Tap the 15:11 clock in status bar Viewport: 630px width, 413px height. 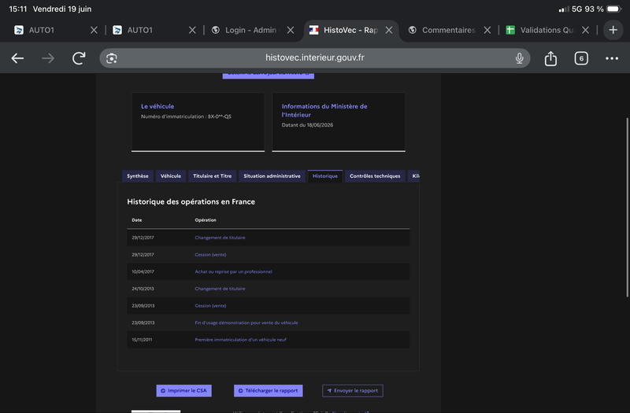click(x=17, y=9)
